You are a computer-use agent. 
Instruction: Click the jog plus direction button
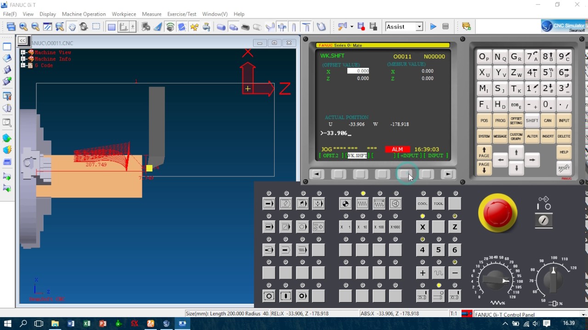422,273
